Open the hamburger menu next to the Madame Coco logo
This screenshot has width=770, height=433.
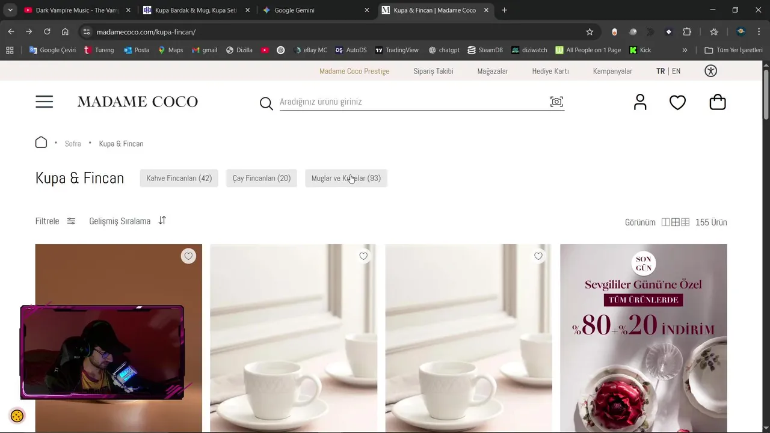pyautogui.click(x=44, y=102)
